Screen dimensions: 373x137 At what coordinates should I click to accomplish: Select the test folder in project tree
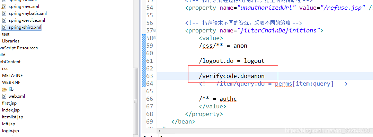(x=6, y=34)
